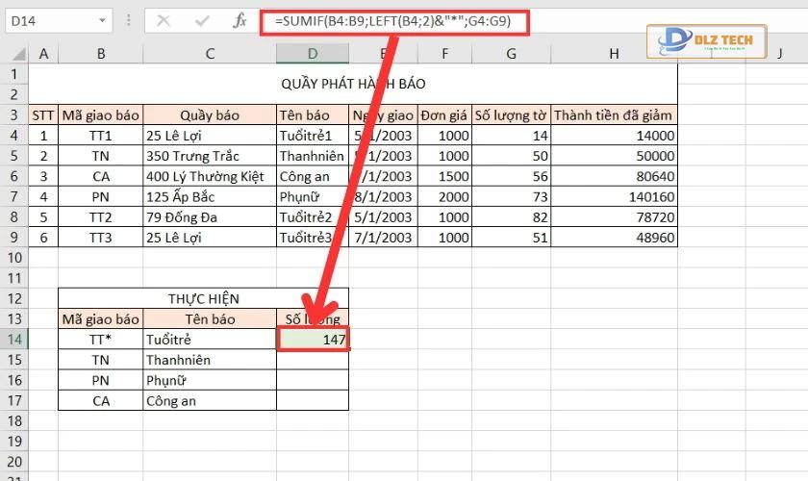This screenshot has width=808, height=481.
Task: Click date cell 7/1/2003 in row 9
Action: pyautogui.click(x=383, y=238)
